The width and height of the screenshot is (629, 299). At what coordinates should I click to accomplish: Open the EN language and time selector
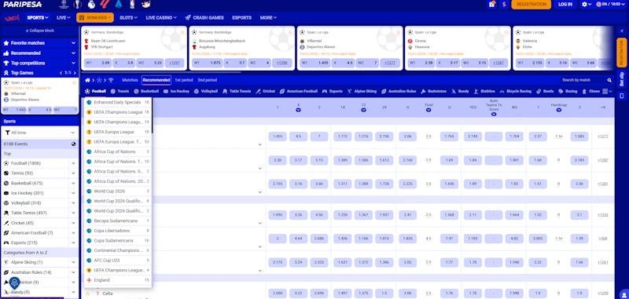[x=611, y=5]
